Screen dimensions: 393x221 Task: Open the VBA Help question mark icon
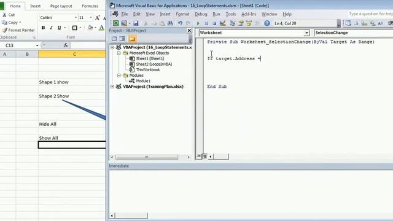pyautogui.click(x=267, y=23)
